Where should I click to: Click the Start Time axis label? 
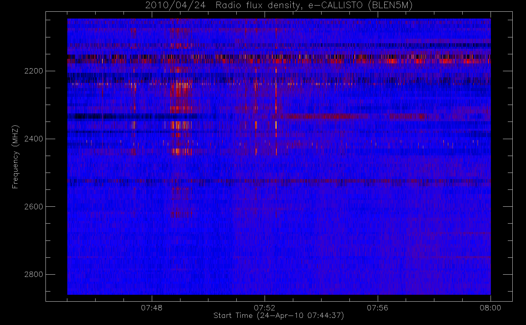tap(279, 316)
